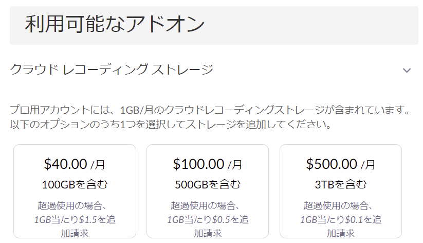
Task: Click the /月 label beside $40.00
Action: pyautogui.click(x=98, y=165)
